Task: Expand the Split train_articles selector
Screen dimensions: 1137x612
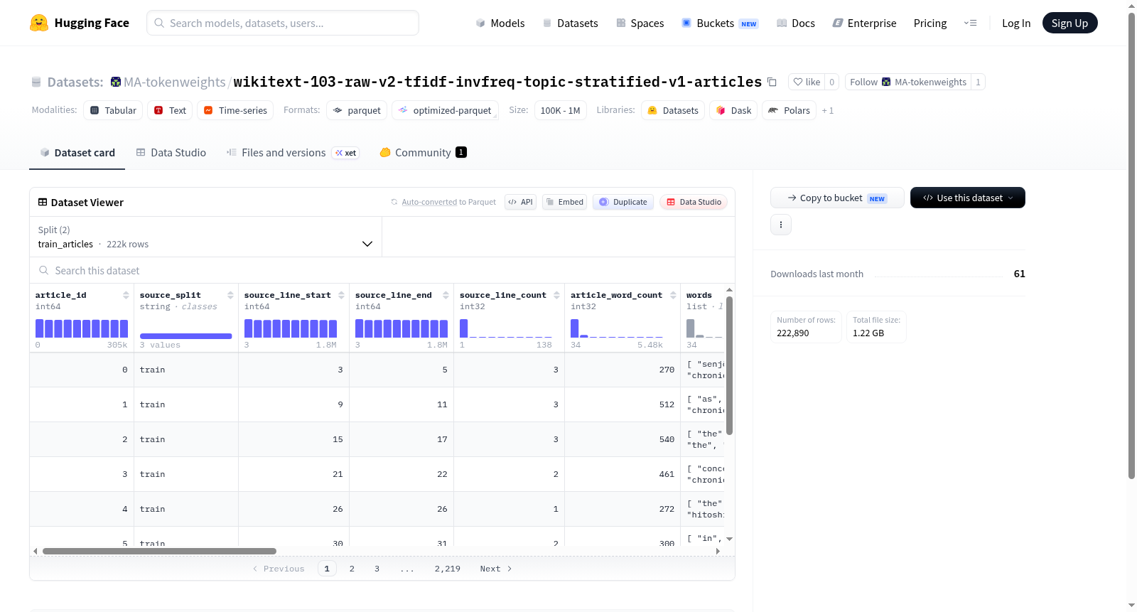Action: (x=205, y=237)
